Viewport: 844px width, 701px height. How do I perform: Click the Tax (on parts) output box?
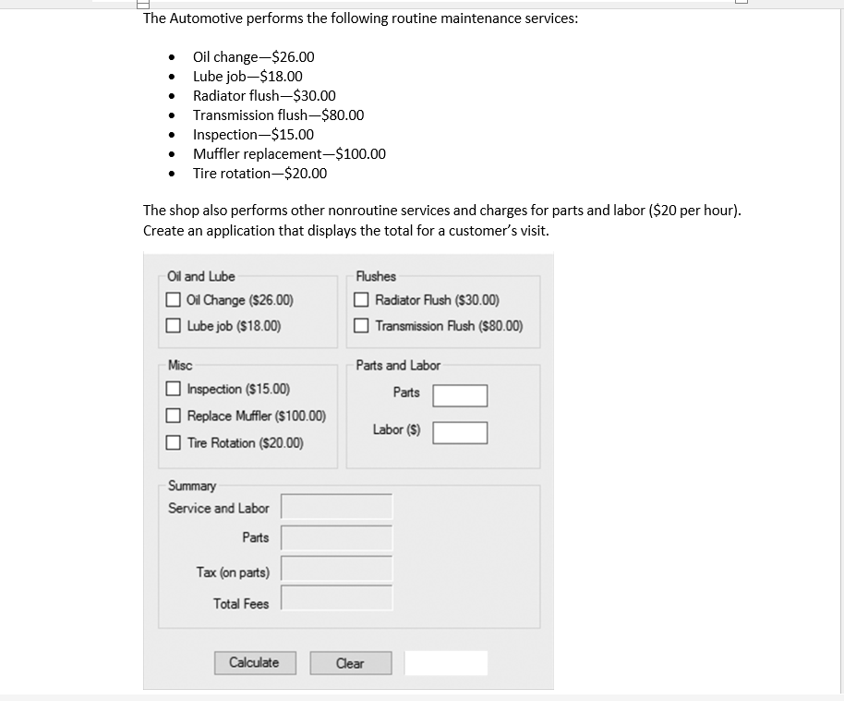[x=337, y=569]
